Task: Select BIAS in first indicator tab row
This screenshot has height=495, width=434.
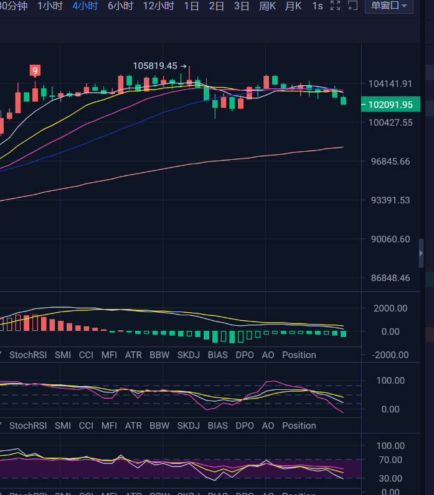Action: [218, 355]
